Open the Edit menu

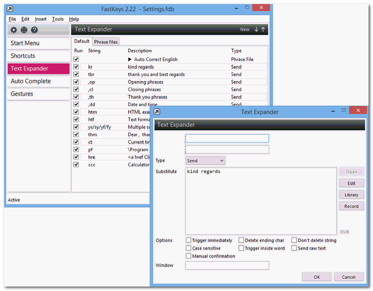25,19
